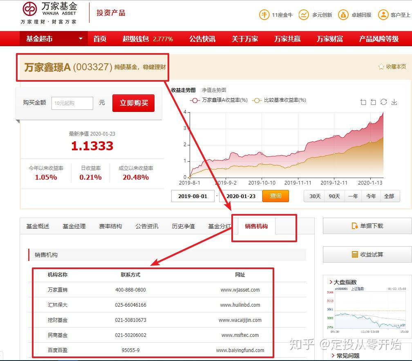The height and width of the screenshot is (361, 412).
Task: Switch to the 费率结构 tab
Action: (110, 226)
